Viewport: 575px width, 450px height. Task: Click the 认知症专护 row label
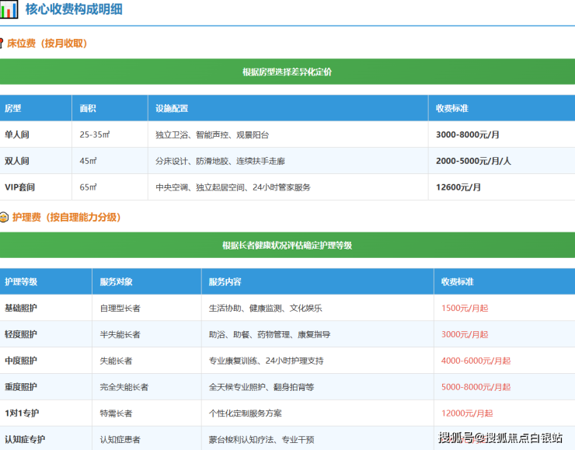tap(25, 440)
